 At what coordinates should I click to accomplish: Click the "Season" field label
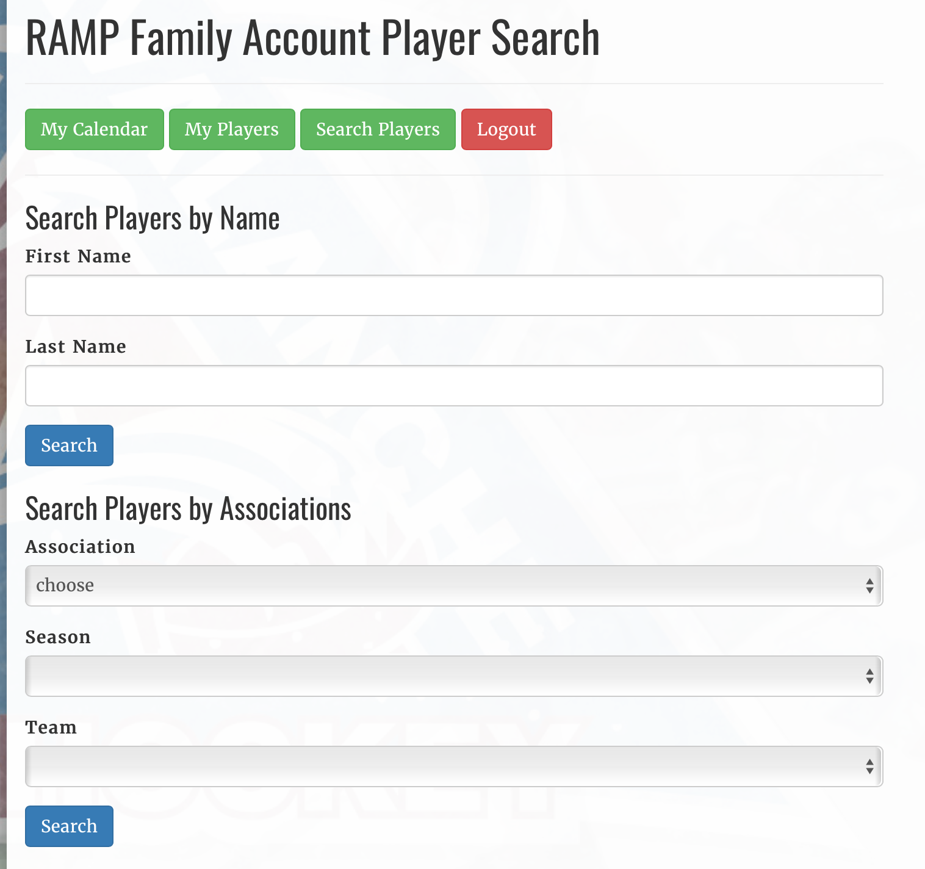click(58, 637)
